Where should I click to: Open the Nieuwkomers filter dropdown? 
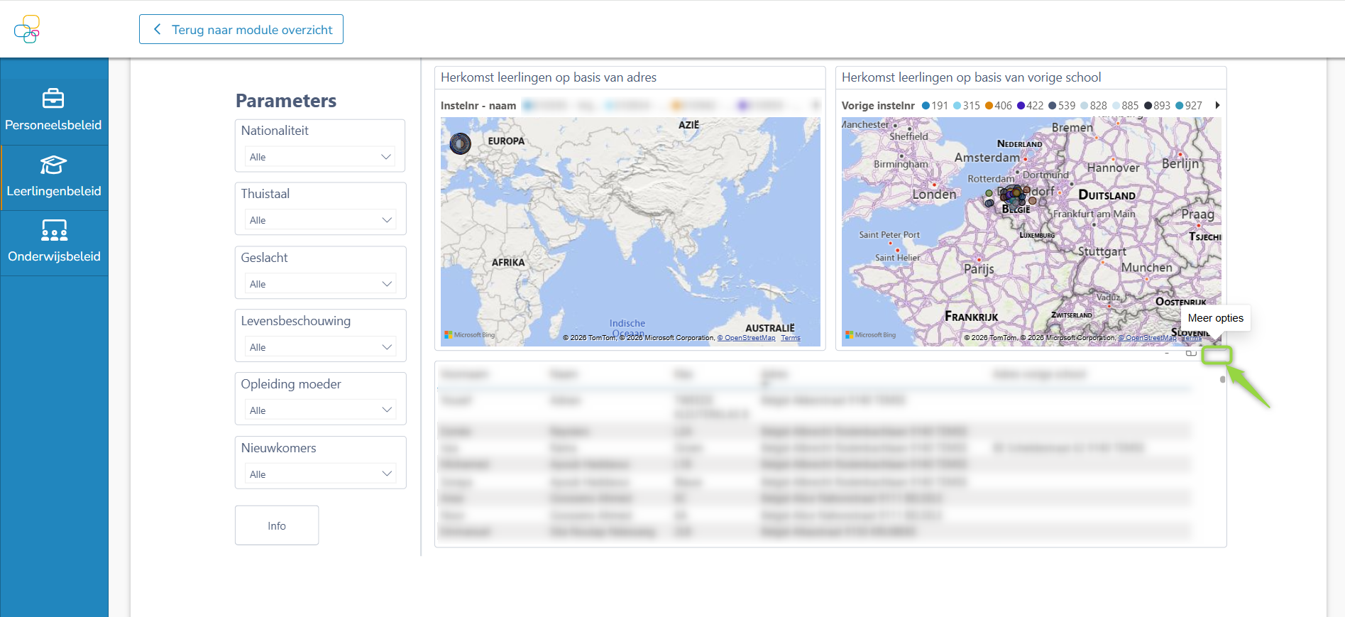[320, 474]
